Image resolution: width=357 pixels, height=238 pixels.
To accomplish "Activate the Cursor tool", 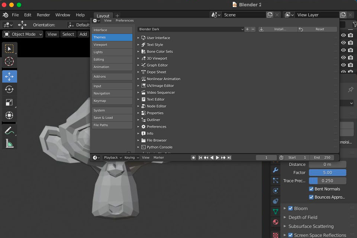I will [x=9, y=61].
